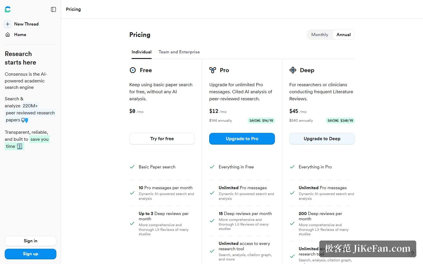Click the Up to 3 Deep reviews text
The image size is (423, 264).
tap(164, 216)
